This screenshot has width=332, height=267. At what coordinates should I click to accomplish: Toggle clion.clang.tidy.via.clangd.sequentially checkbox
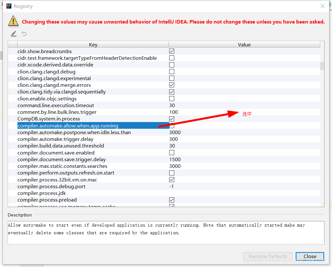click(172, 92)
